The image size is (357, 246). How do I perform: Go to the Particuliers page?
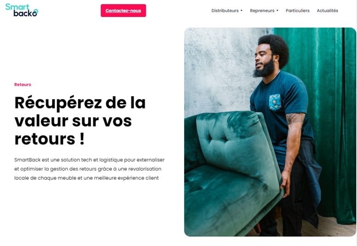pos(298,11)
